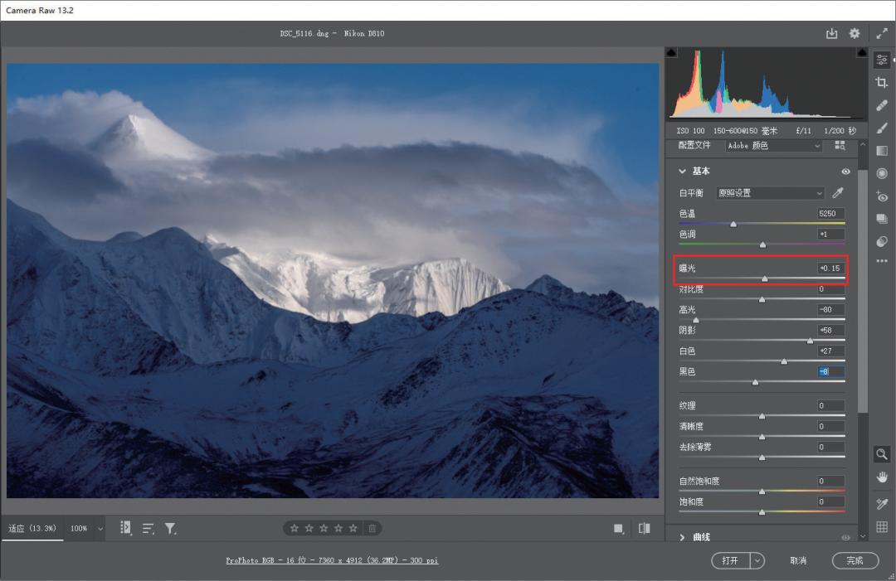
Task: Toggle visibility eye for 基本 panel
Action: (x=845, y=172)
